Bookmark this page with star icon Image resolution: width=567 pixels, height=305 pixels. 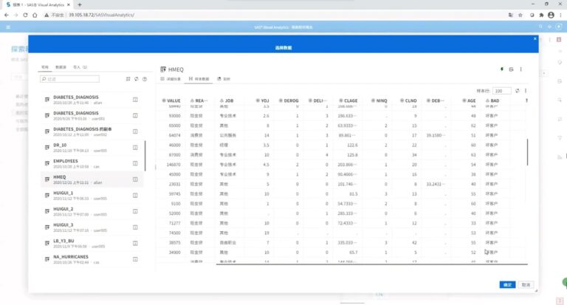click(x=520, y=15)
